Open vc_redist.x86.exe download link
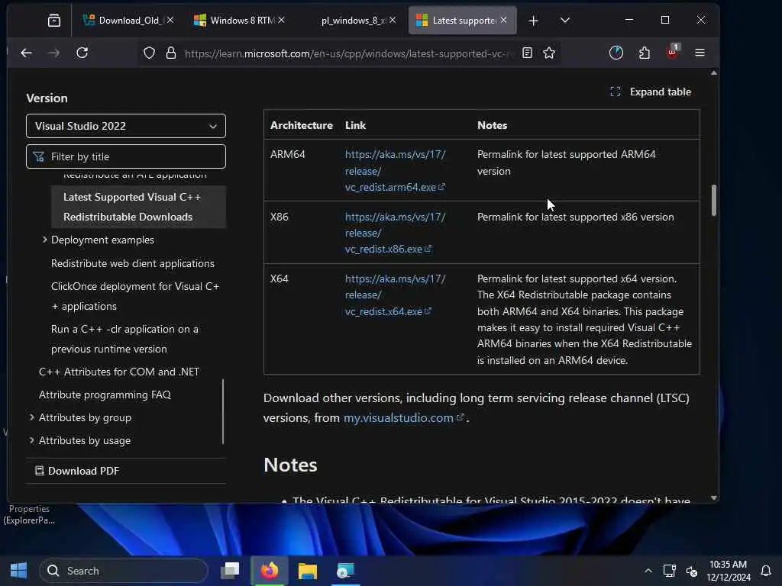 395,233
